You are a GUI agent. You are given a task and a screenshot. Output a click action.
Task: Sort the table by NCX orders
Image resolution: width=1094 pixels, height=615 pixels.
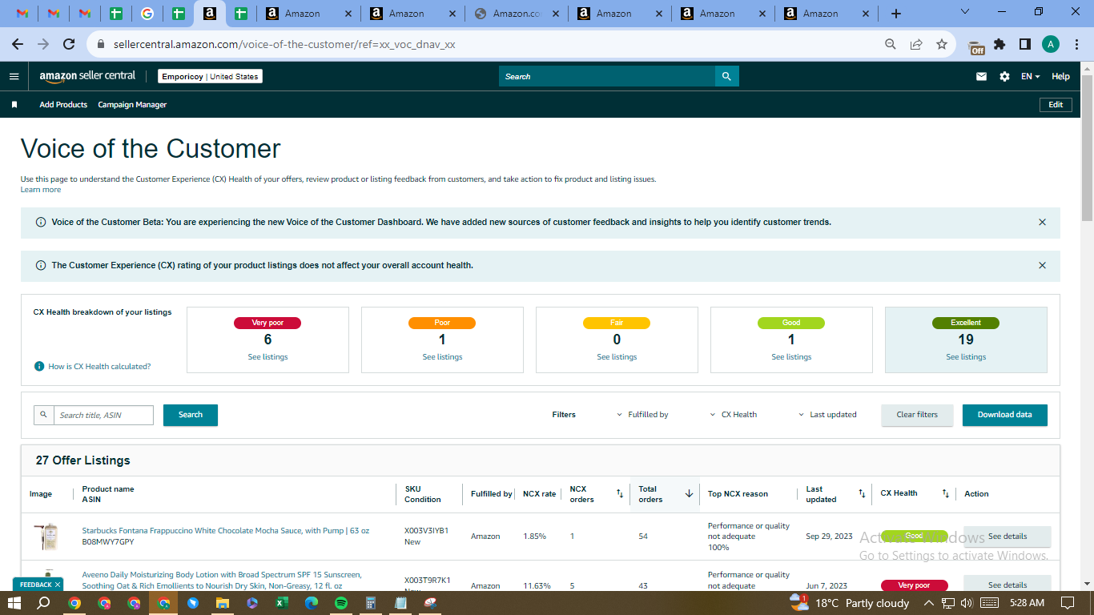pos(619,494)
